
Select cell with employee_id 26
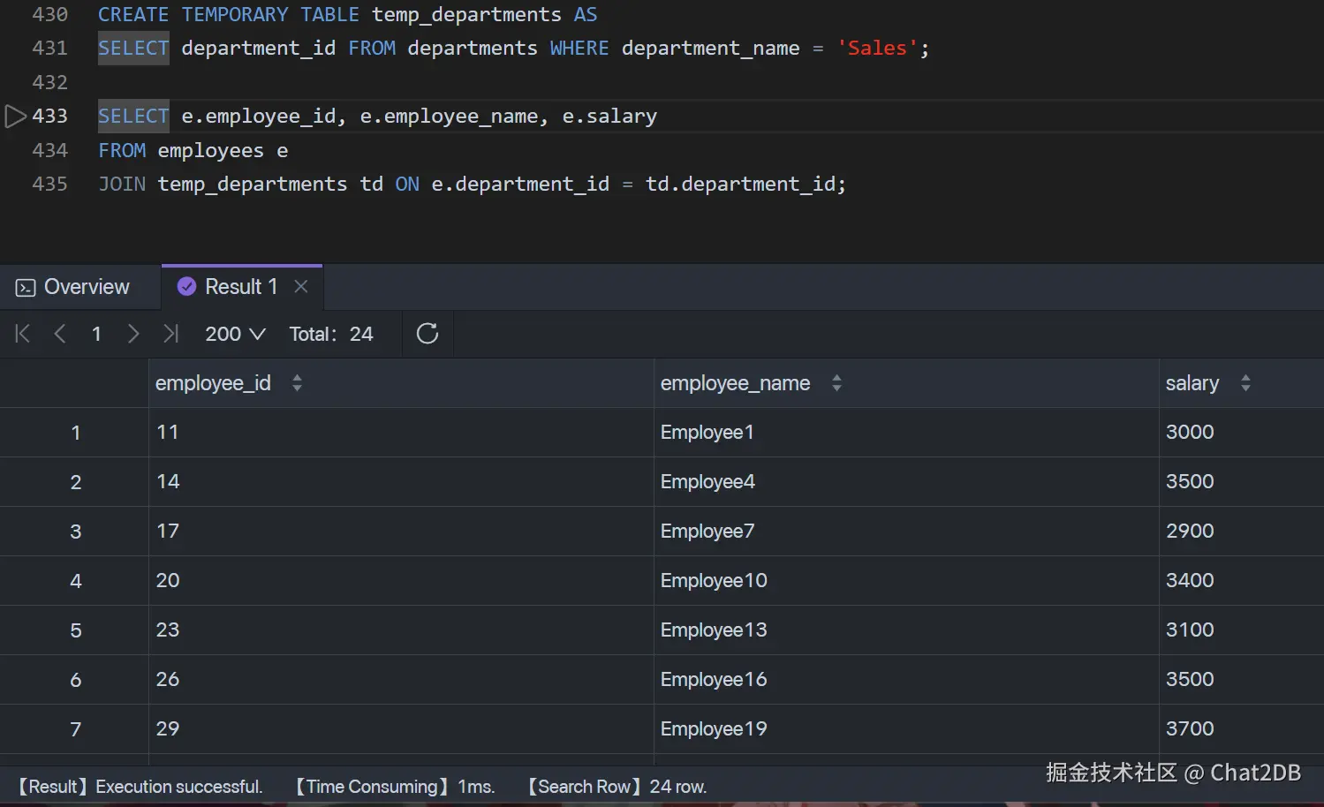click(401, 679)
